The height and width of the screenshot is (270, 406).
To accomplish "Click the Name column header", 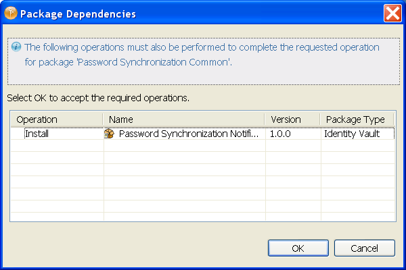I will pos(184,119).
